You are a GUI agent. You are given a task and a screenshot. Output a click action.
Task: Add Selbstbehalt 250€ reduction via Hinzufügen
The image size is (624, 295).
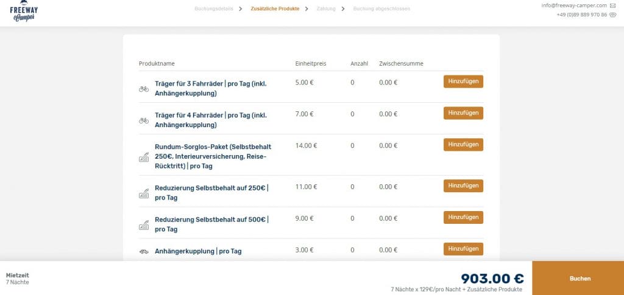point(463,186)
